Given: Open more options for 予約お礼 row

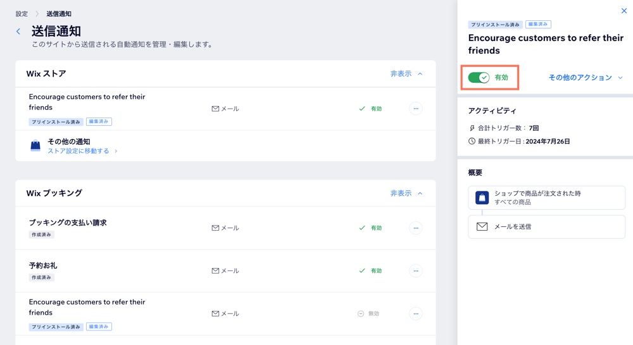Looking at the screenshot, I should (x=416, y=271).
